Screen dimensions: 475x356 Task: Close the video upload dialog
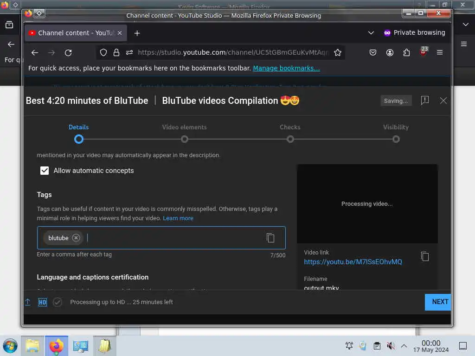point(443,101)
